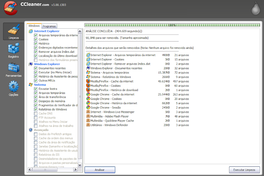Enable the Cache DNS checkbox
Image resolution: width=264 pixels, height=176 pixels.
coord(36,113)
